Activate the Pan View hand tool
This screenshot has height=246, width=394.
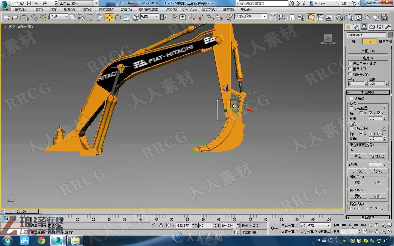pyautogui.click(x=377, y=231)
